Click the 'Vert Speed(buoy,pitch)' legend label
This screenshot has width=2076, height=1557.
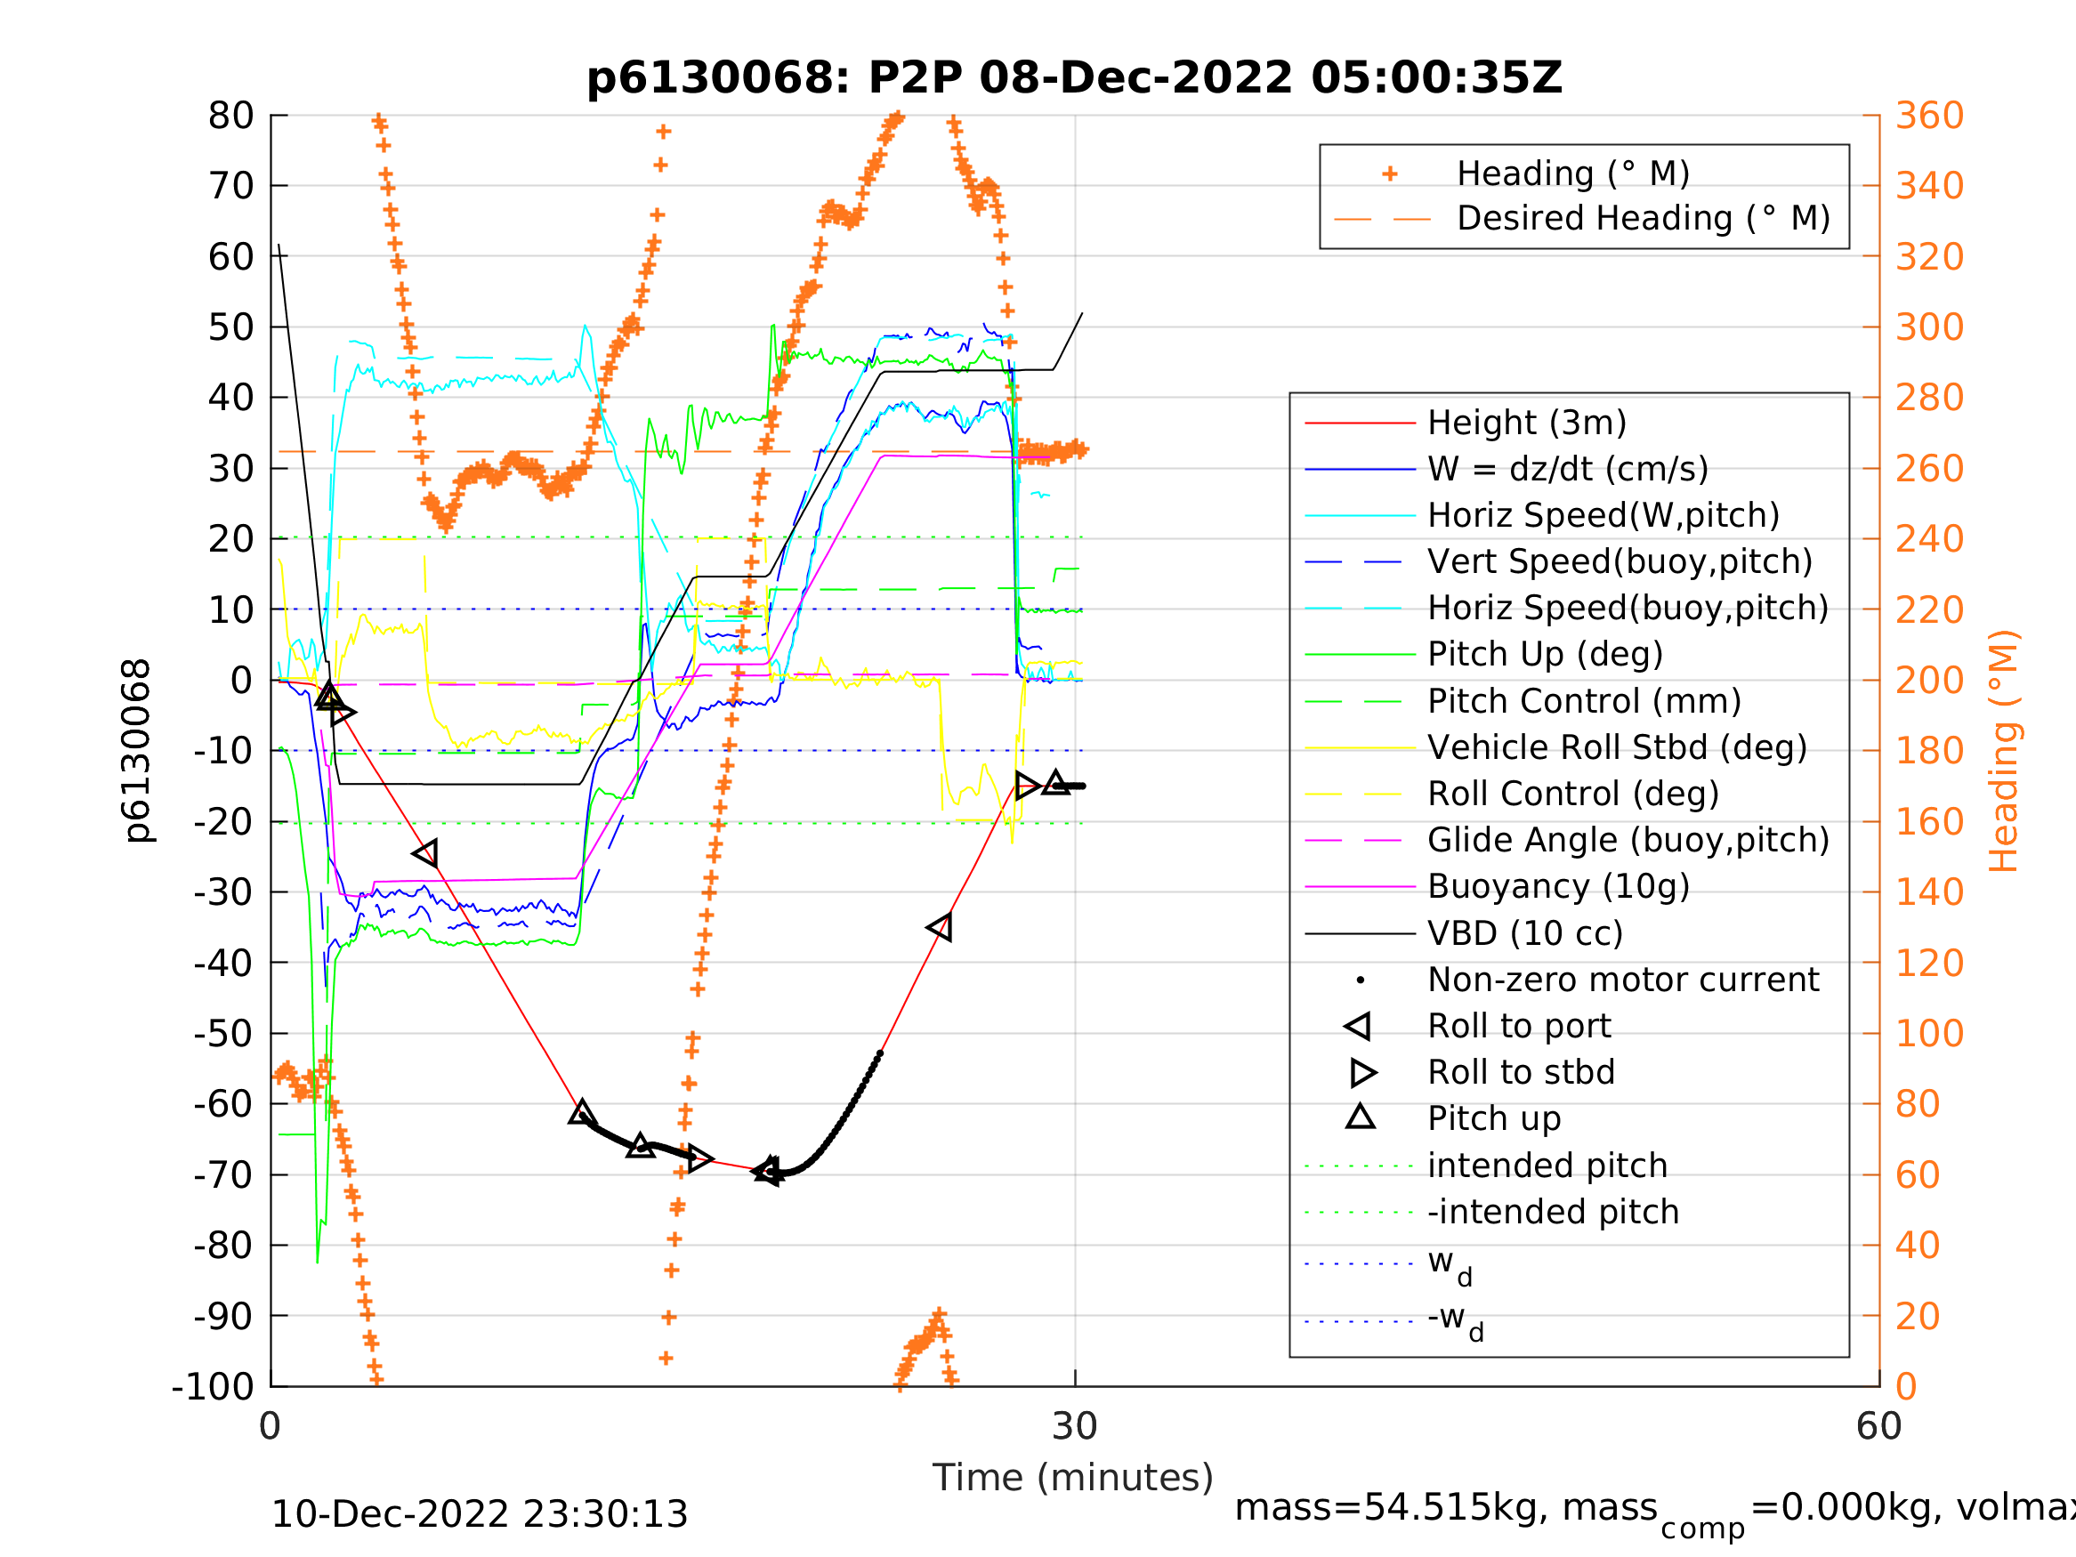click(1620, 561)
